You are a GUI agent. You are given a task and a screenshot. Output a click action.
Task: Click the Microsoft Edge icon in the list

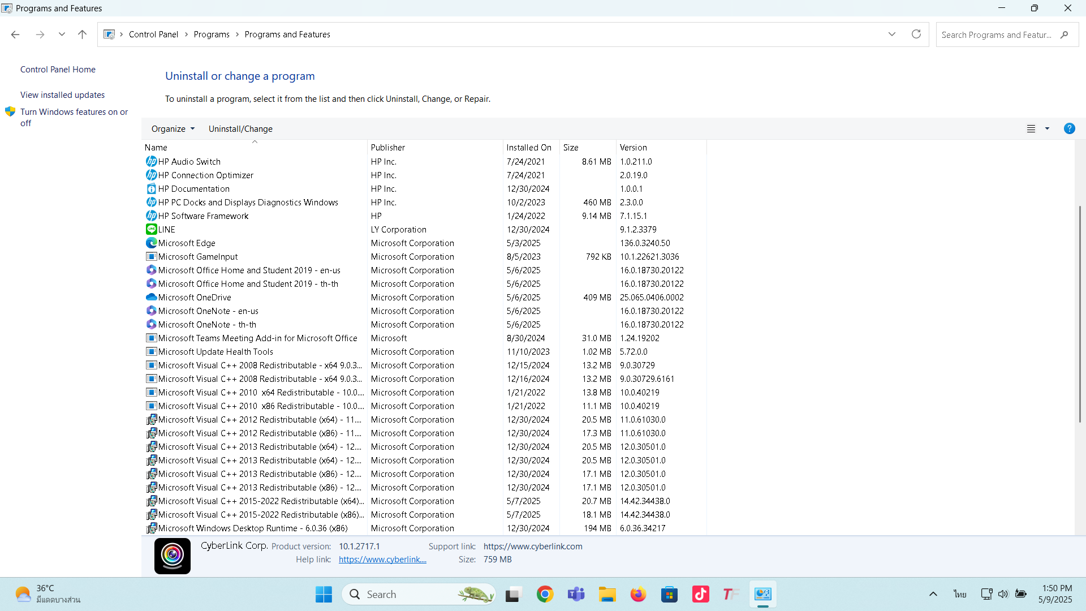point(151,243)
